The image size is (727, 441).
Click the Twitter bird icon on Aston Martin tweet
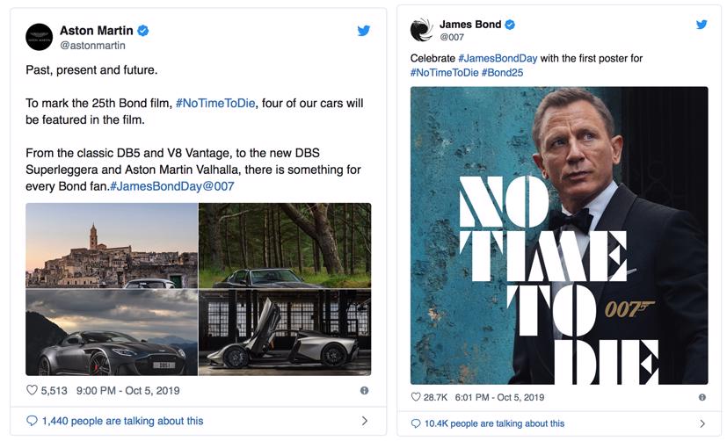pos(363,31)
